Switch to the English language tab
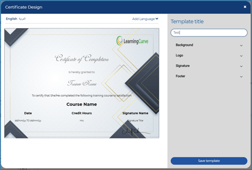The image size is (252, 170). pos(11,19)
